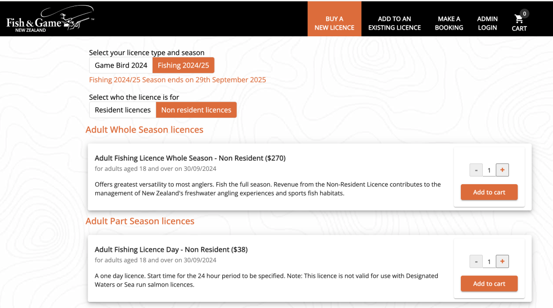Click season ends 29th September 2025 notice

(x=177, y=80)
